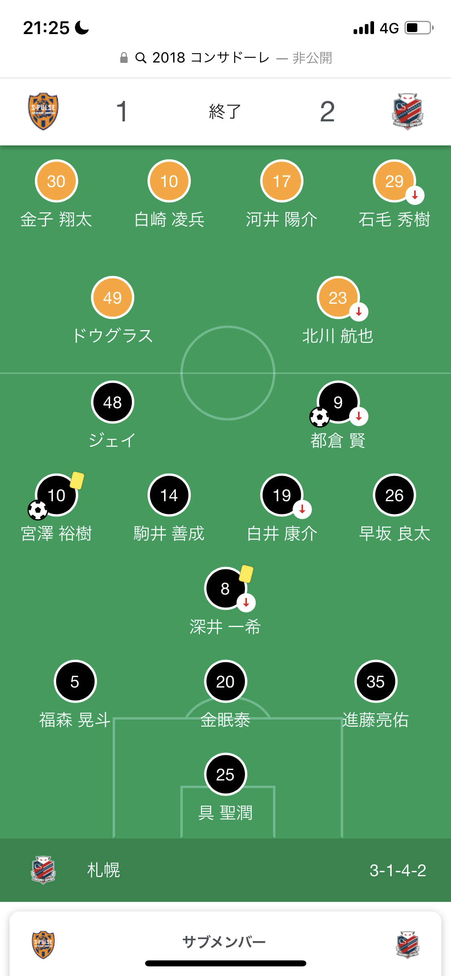Tap the 2018 コンサドーレ address bar text

coord(211,58)
